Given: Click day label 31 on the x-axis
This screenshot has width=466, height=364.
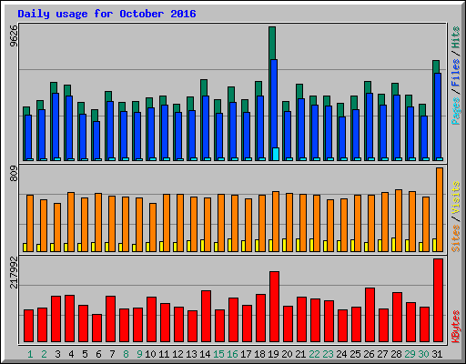Looking at the screenshot, I should pyautogui.click(x=437, y=354).
